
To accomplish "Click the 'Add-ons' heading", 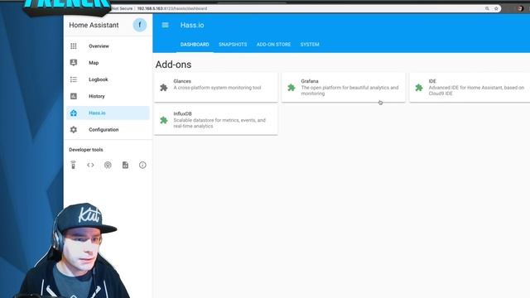I will (x=173, y=65).
